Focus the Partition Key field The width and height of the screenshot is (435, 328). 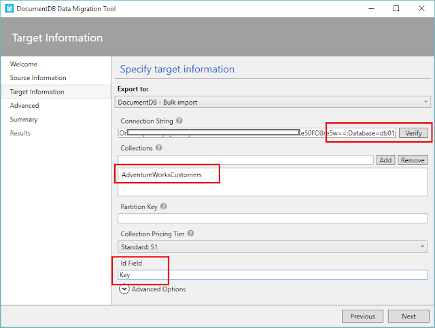[273, 218]
